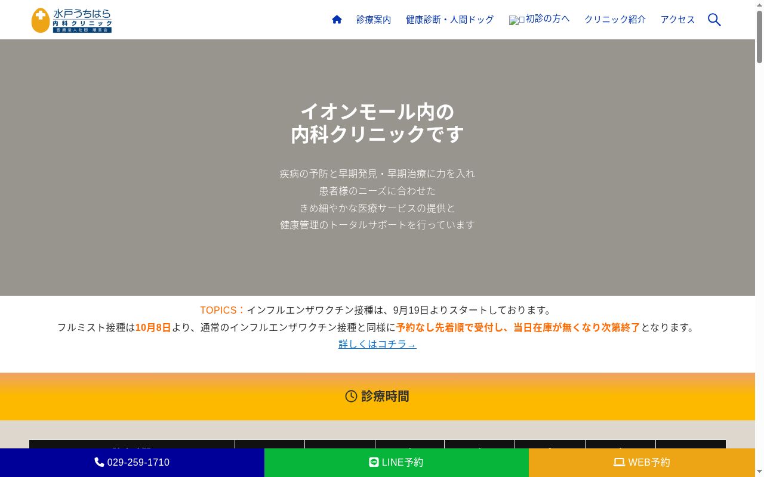
Task: Select the クリニック紹介 menu item
Action: click(615, 20)
